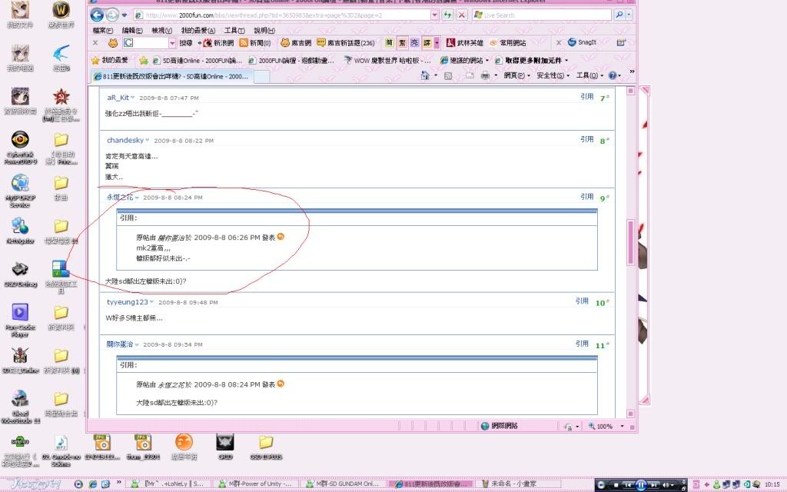The height and width of the screenshot is (492, 787).
Task: Click the Live Search magnifier icon
Action: tap(619, 15)
